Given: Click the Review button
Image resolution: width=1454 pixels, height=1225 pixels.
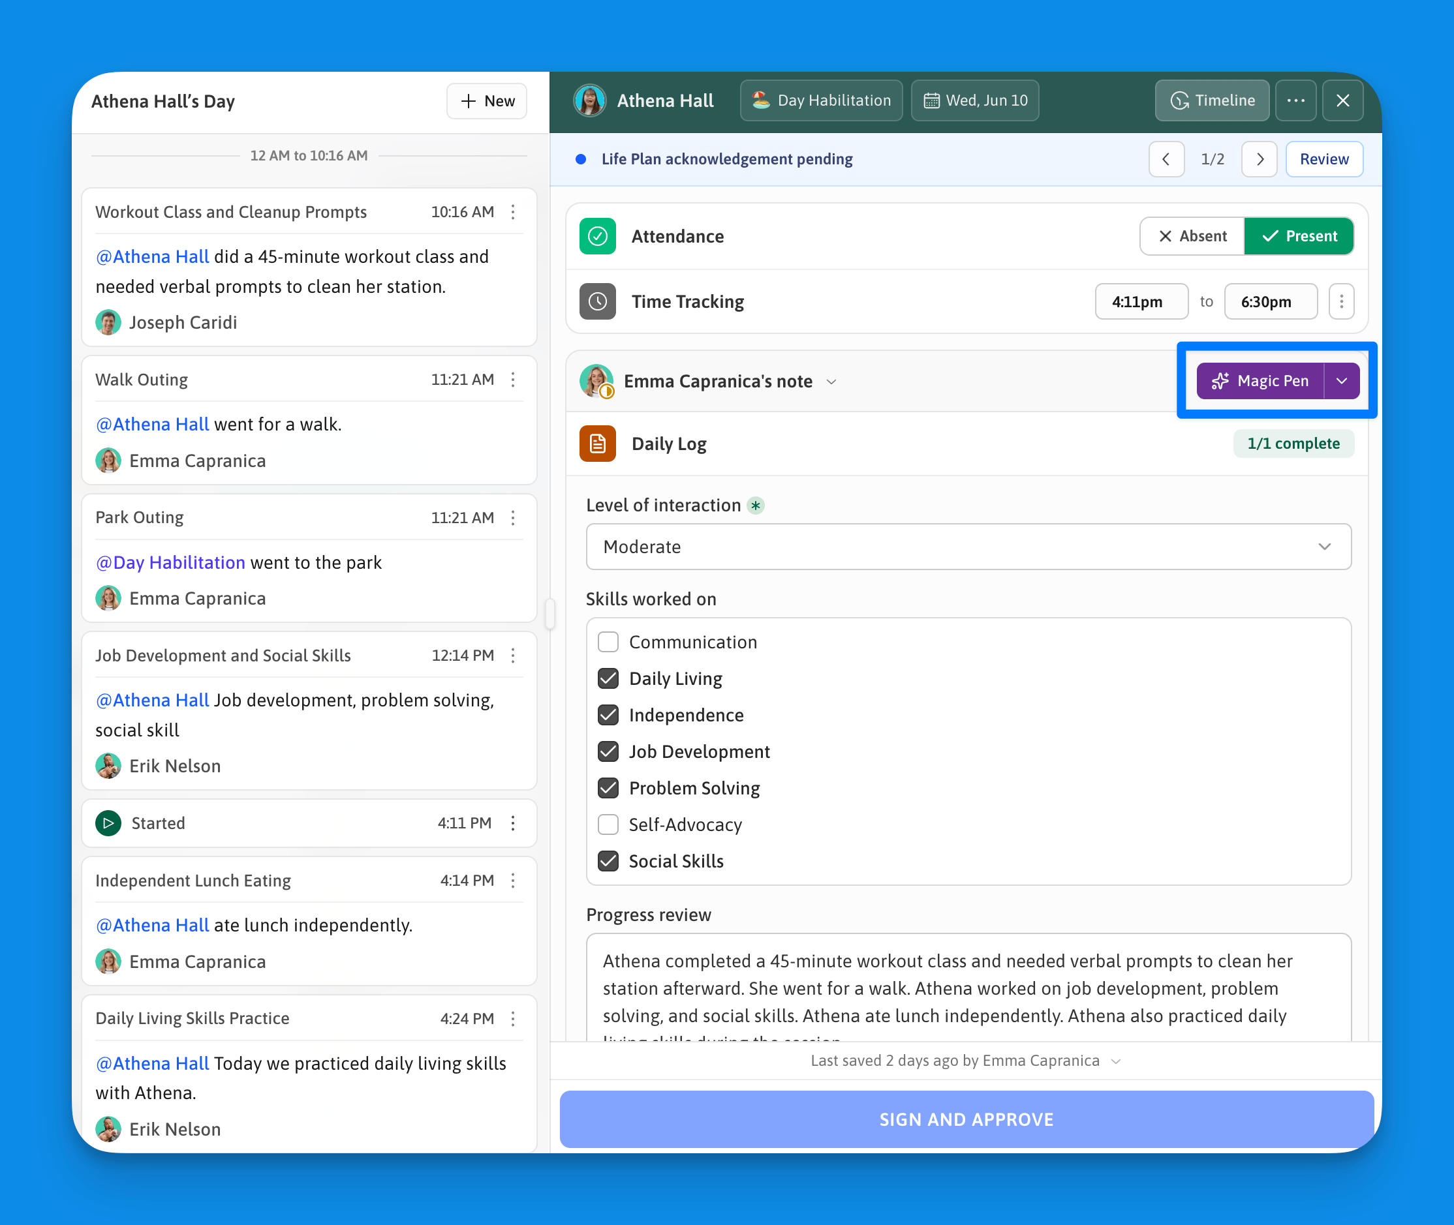Looking at the screenshot, I should coord(1324,159).
